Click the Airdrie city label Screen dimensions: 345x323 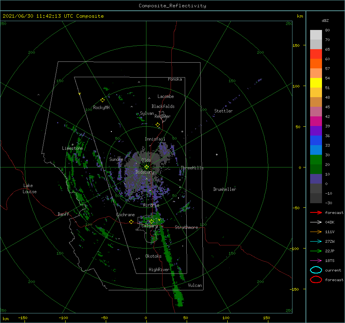151,205
